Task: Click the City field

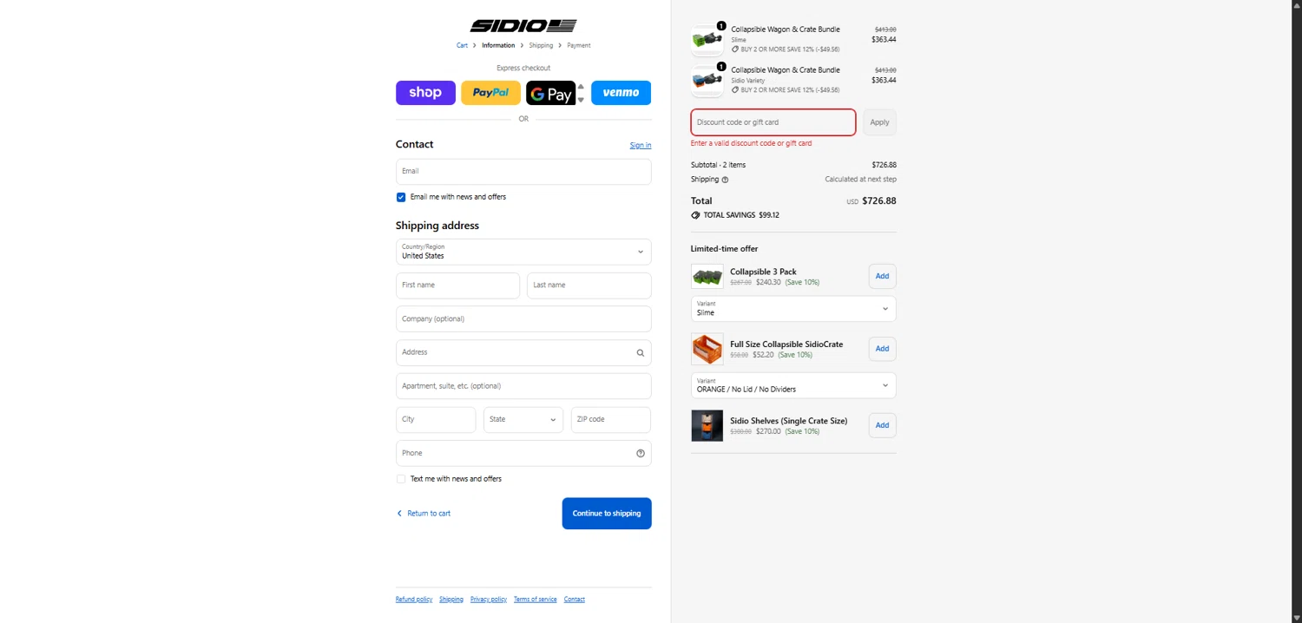Action: pos(436,419)
